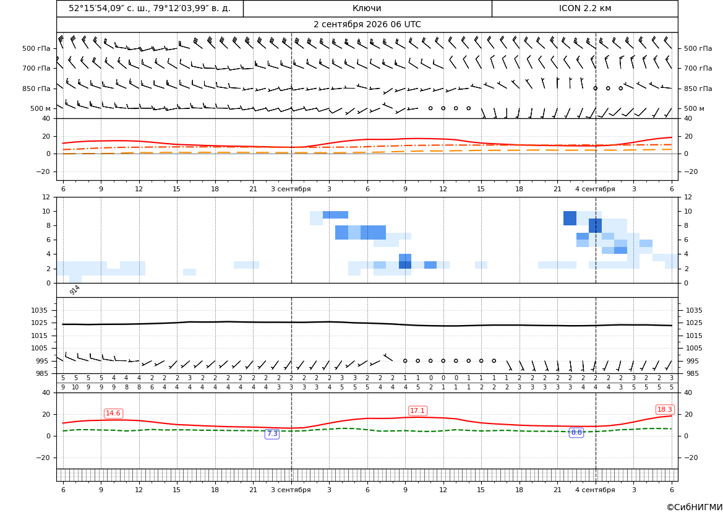This screenshot has height=512, width=723.
Task: Click the red 14.6 temperature maximum label
Action: point(113,413)
